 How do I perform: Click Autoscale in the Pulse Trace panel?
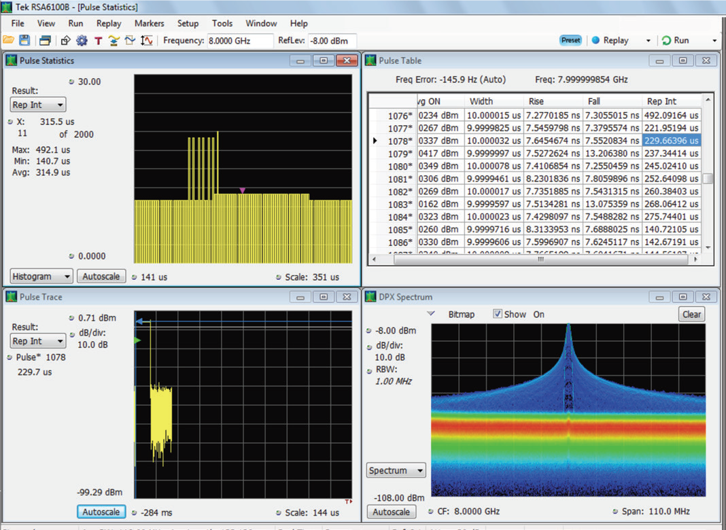101,512
